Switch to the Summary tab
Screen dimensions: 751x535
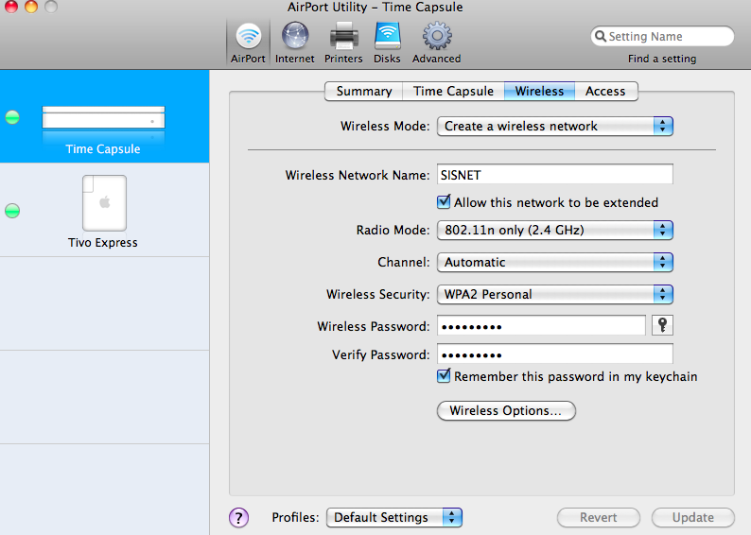point(364,92)
